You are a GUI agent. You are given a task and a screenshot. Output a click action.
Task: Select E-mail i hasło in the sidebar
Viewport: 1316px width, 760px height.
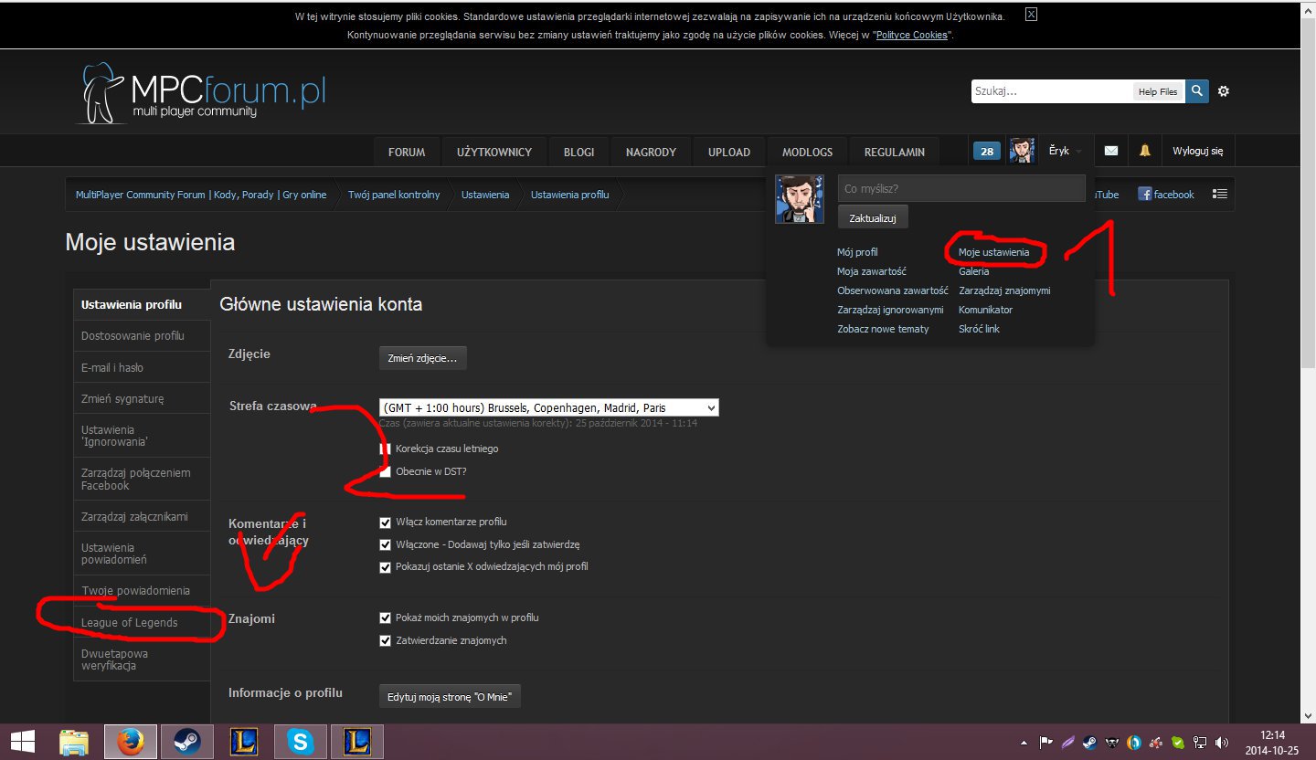click(x=142, y=368)
